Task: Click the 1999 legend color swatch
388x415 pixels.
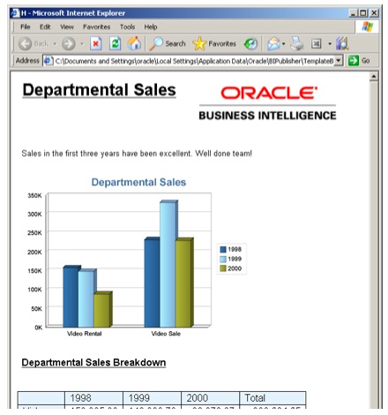Action: (223, 259)
